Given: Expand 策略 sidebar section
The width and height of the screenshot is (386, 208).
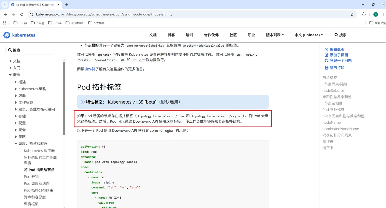Looking at the screenshot, I should point(16,137).
